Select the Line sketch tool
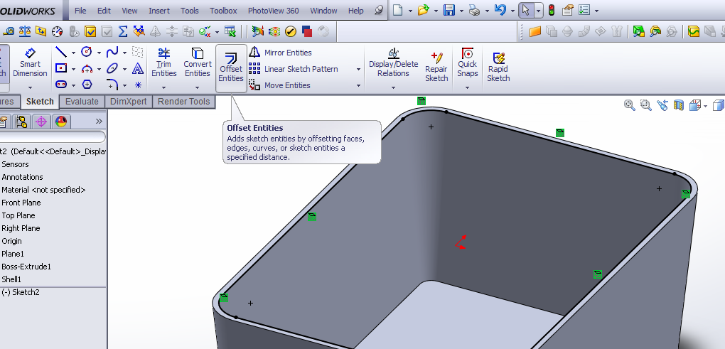 (60, 52)
